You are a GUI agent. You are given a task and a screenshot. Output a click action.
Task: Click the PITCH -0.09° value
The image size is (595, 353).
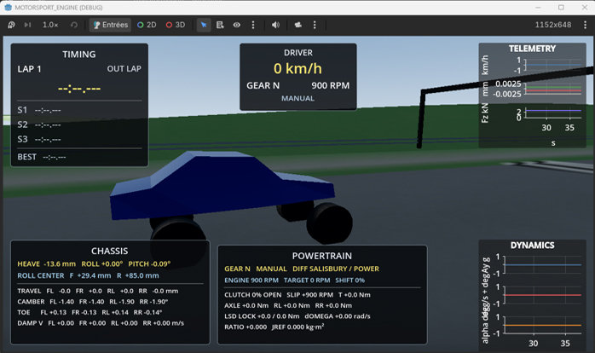(149, 263)
